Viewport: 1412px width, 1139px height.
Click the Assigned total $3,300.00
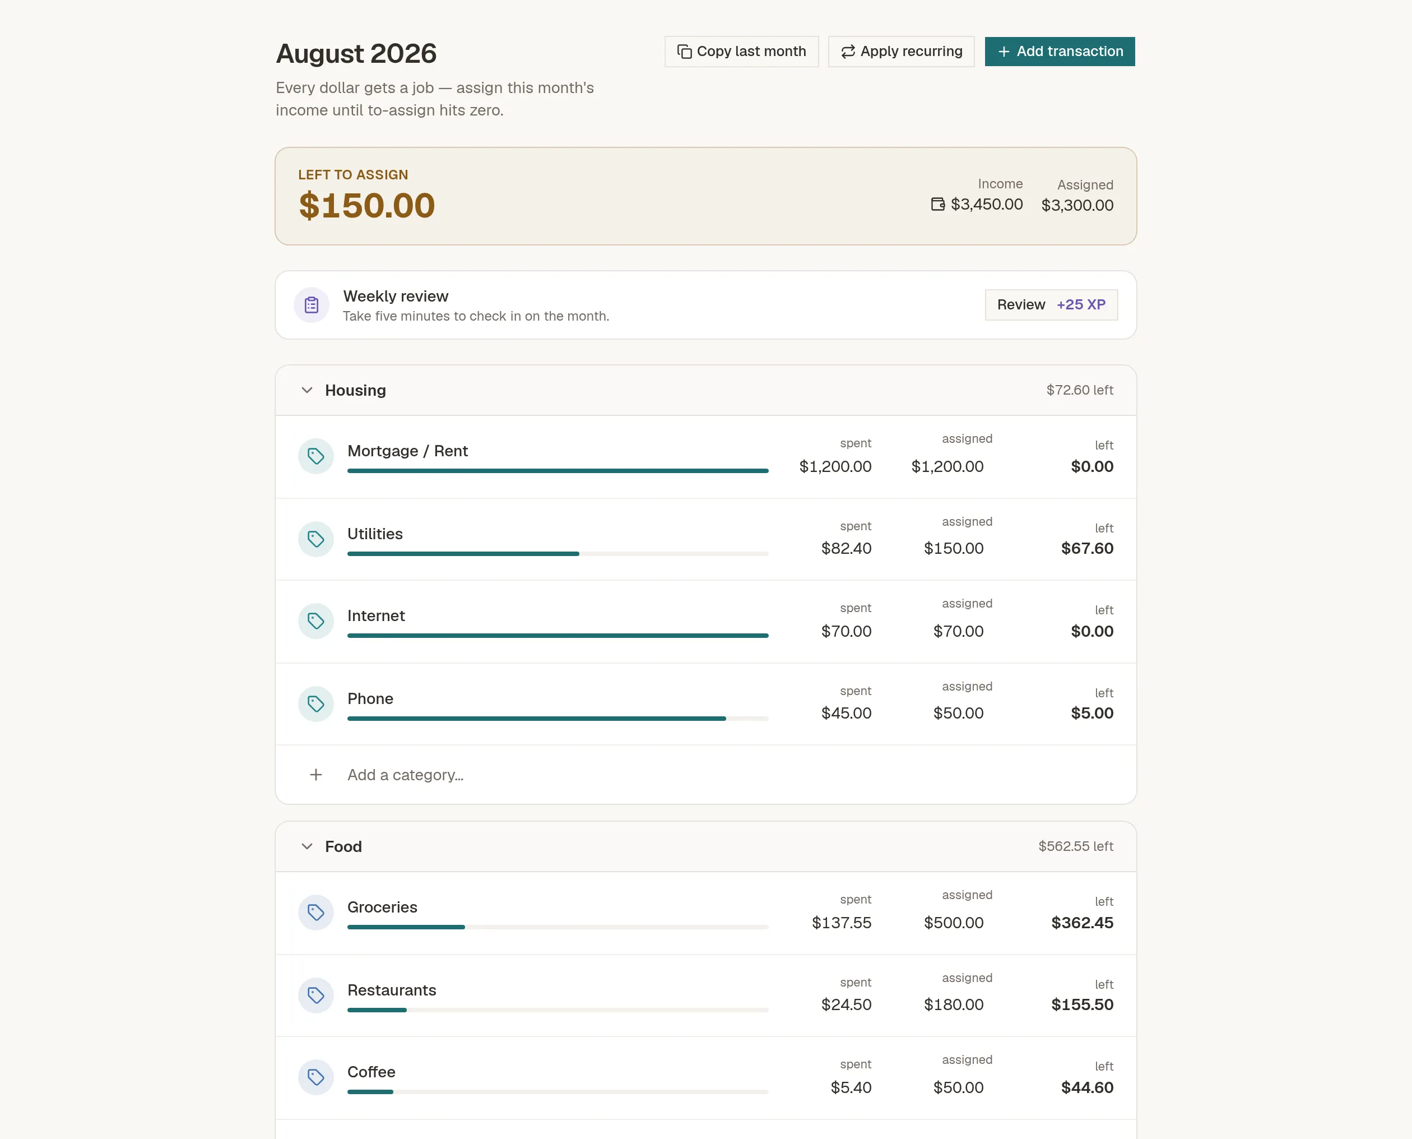point(1077,205)
